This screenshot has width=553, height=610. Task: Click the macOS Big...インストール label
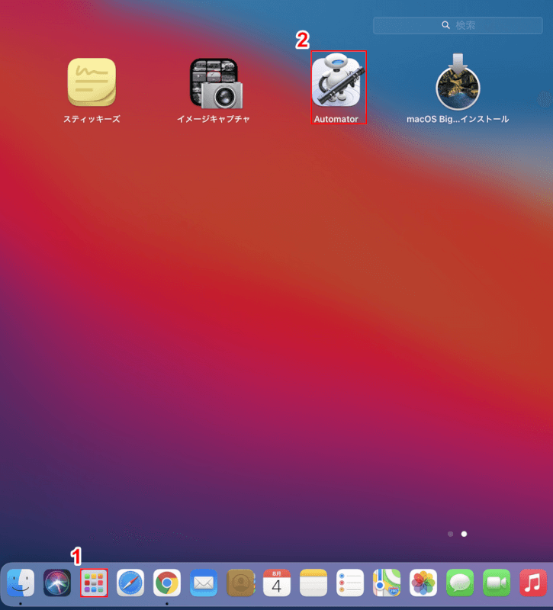[x=458, y=119]
